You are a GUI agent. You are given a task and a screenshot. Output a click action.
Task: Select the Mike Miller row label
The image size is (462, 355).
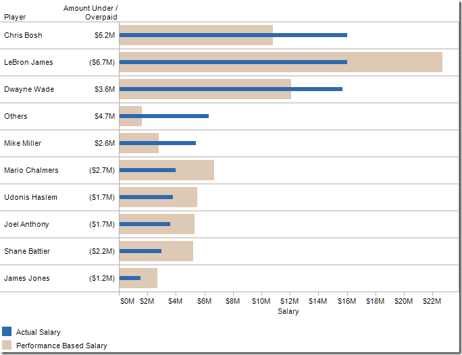[x=23, y=143]
